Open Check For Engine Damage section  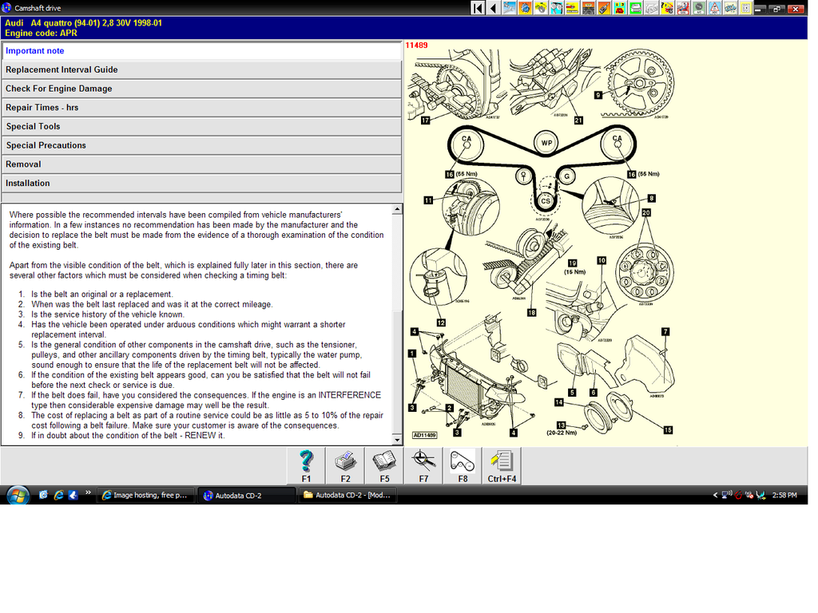(202, 89)
